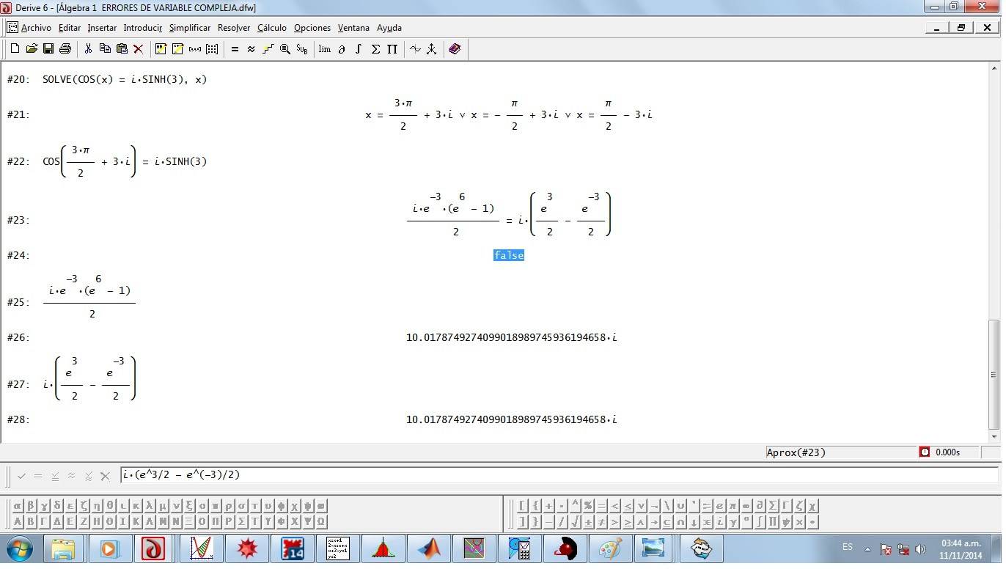Image resolution: width=1006 pixels, height=569 pixels.
Task: Insert Greek letter lowercase alpha
Action: pyautogui.click(x=18, y=506)
